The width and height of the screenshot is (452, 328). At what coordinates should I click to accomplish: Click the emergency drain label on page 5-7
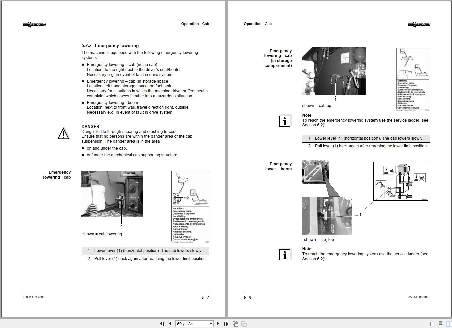[x=190, y=207]
